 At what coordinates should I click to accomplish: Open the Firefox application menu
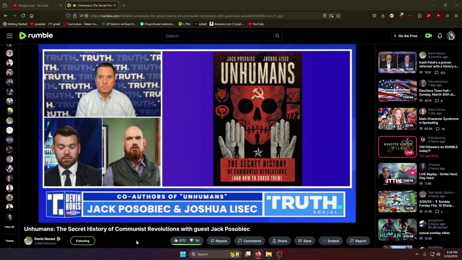(x=456, y=16)
